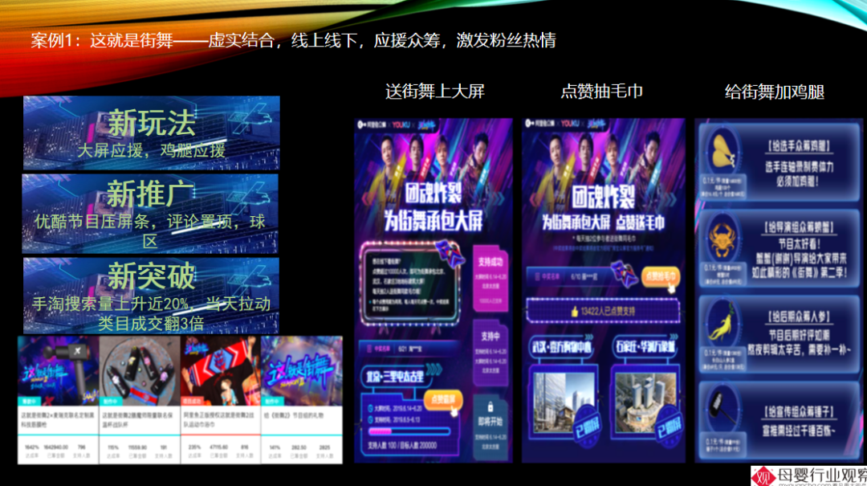
Task: Tap the lock icon above 即将开始
Action: coord(490,406)
